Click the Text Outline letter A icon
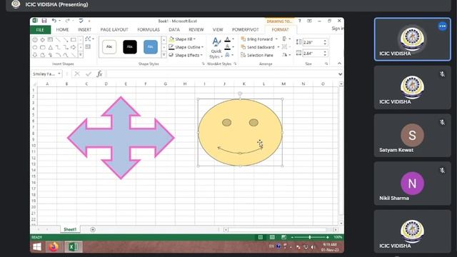This screenshot has width=457, height=257. pyautogui.click(x=228, y=46)
